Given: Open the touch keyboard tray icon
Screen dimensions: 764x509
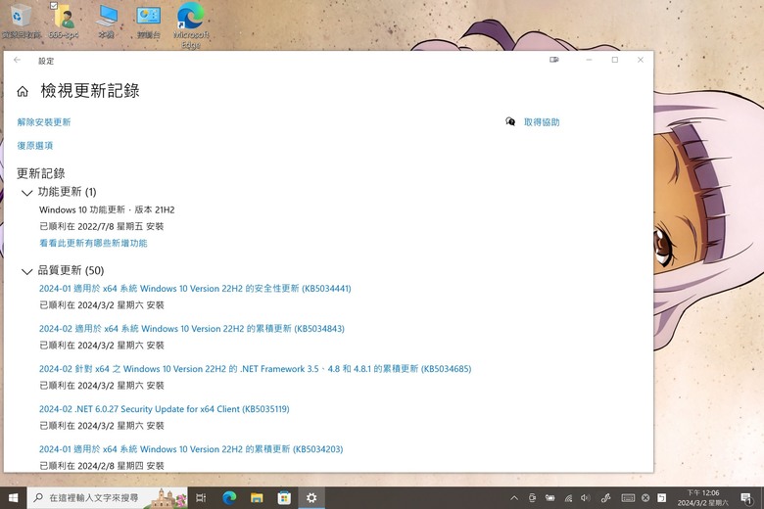Looking at the screenshot, I should point(628,498).
